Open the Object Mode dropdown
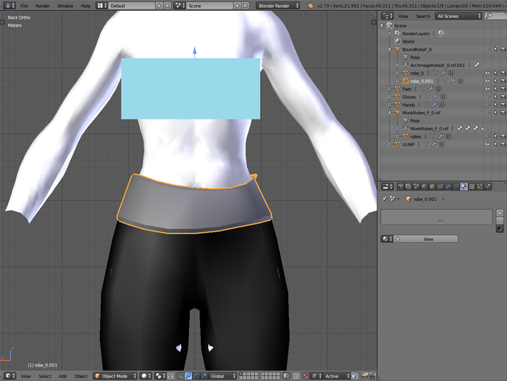Screen dimensions: 507x381 coord(116,376)
